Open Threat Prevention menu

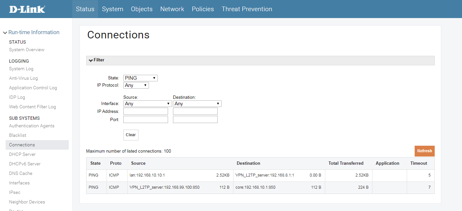point(247,9)
